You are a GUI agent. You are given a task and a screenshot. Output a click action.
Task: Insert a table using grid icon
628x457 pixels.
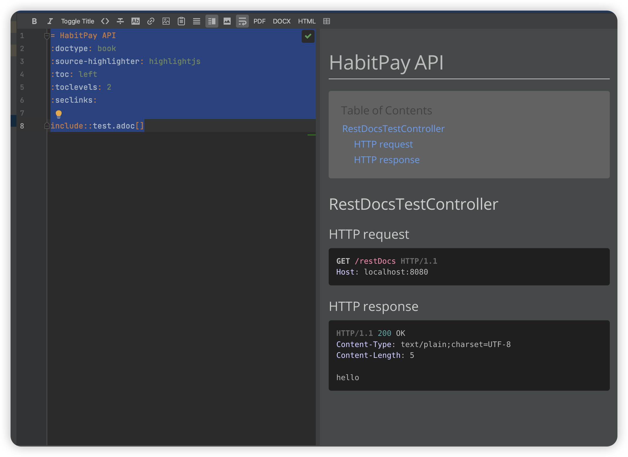[x=327, y=21]
